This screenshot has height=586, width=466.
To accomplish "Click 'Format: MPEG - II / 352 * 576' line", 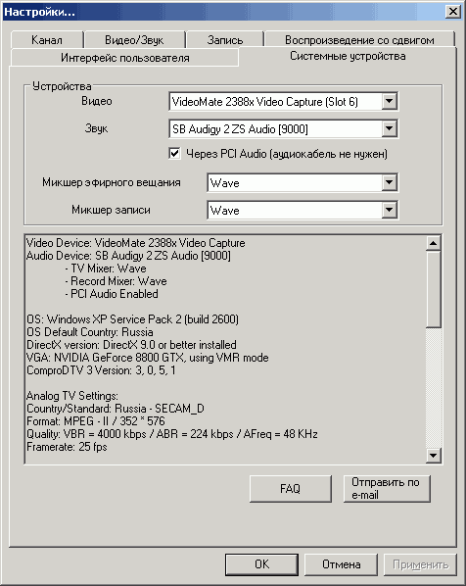I will coord(96,420).
